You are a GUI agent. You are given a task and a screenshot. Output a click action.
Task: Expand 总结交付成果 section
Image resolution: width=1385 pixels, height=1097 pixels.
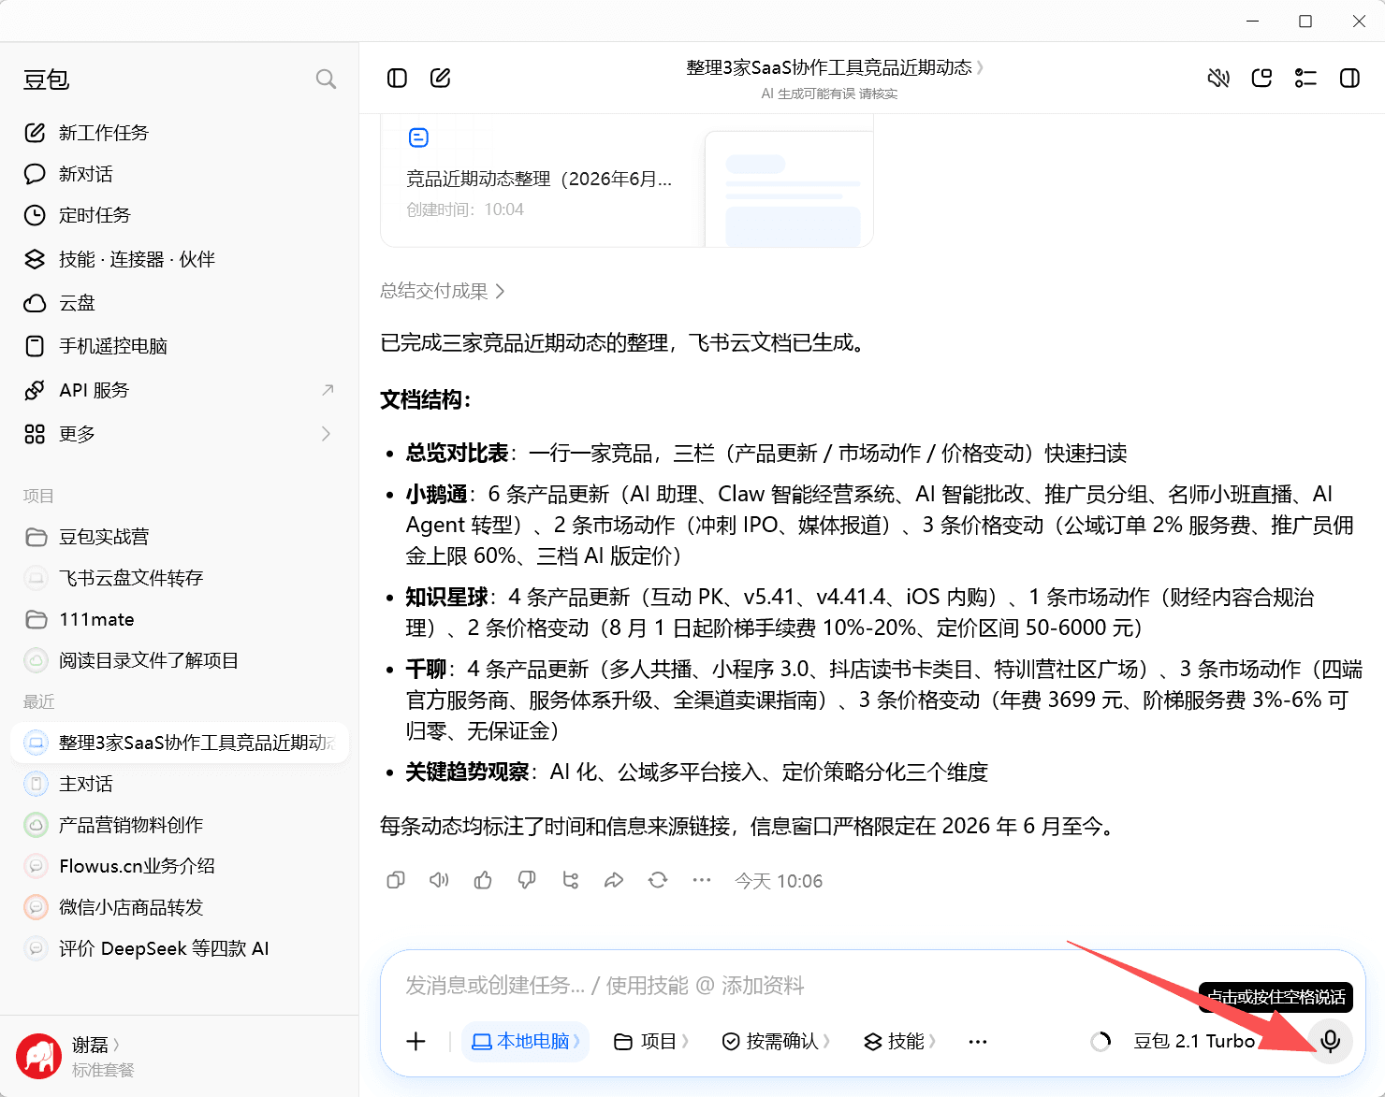tap(442, 291)
